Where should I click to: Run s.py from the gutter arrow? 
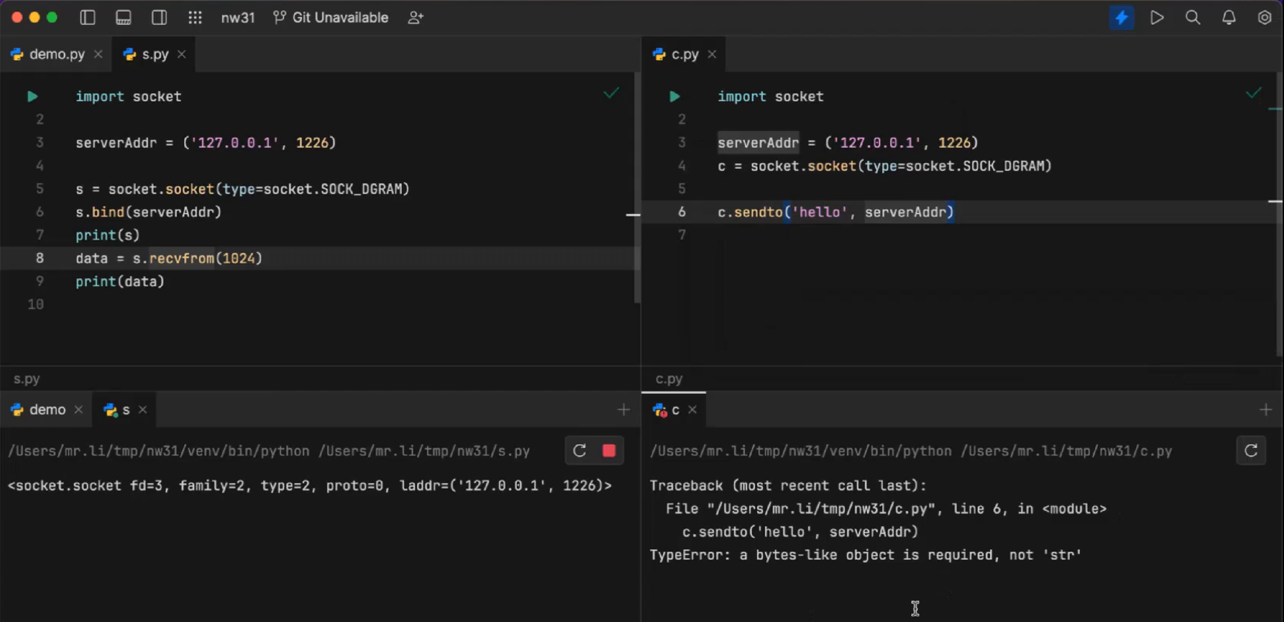(32, 96)
